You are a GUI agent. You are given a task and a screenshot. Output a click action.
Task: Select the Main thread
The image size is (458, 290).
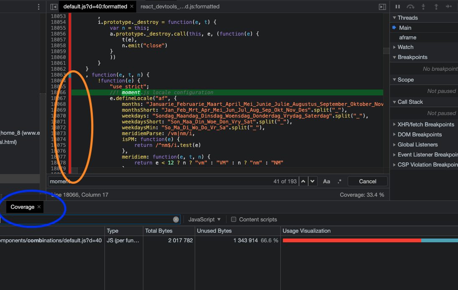[x=405, y=28]
